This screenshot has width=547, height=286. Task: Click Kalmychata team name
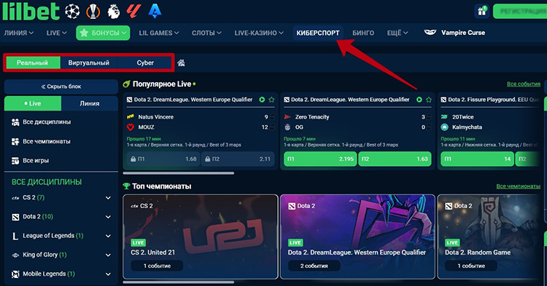pyautogui.click(x=467, y=127)
